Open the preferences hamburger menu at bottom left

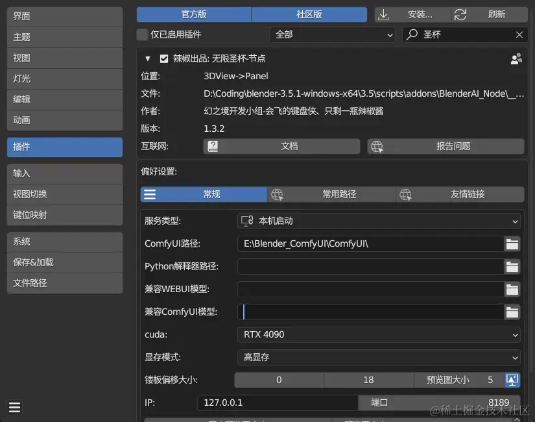pyautogui.click(x=14, y=407)
